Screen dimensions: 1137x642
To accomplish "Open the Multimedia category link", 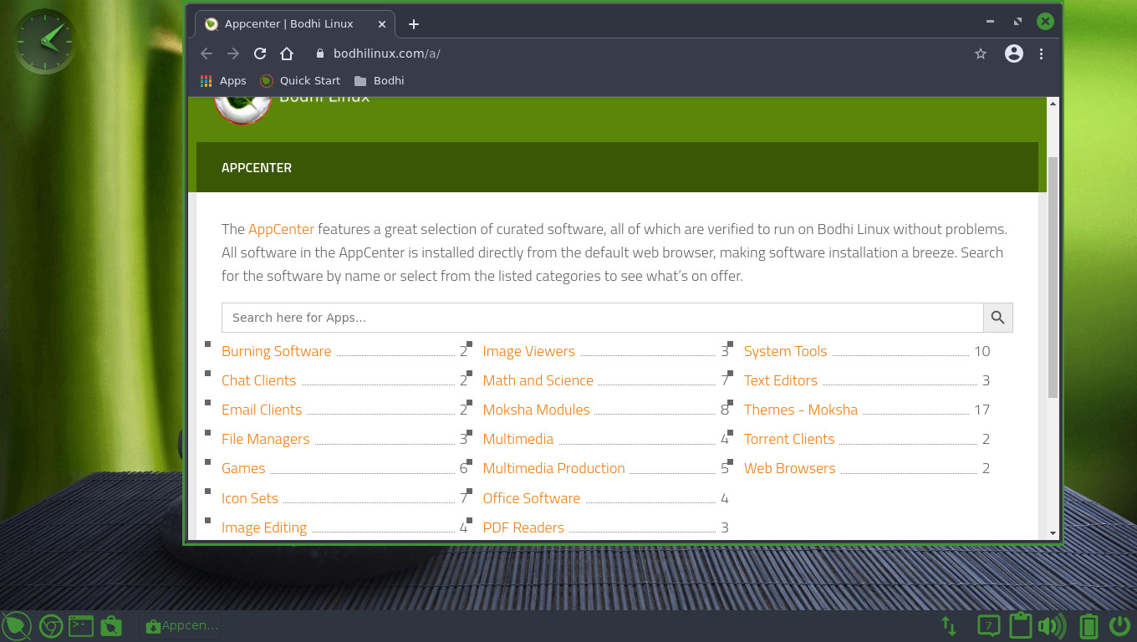I will tap(518, 439).
